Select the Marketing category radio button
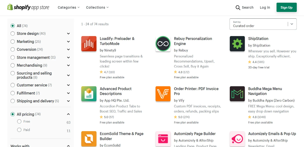 click(x=13, y=42)
